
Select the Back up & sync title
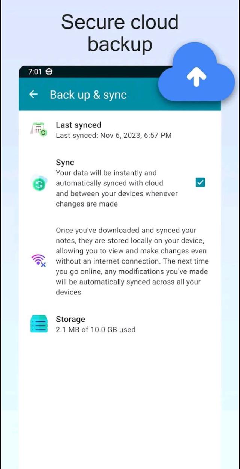88,95
